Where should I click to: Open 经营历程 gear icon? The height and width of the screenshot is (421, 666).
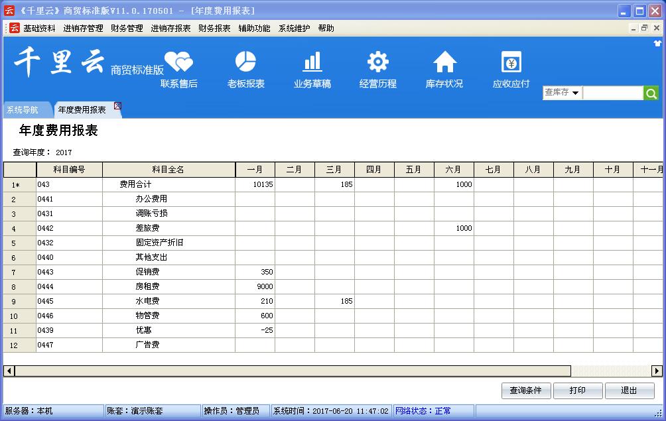point(378,62)
